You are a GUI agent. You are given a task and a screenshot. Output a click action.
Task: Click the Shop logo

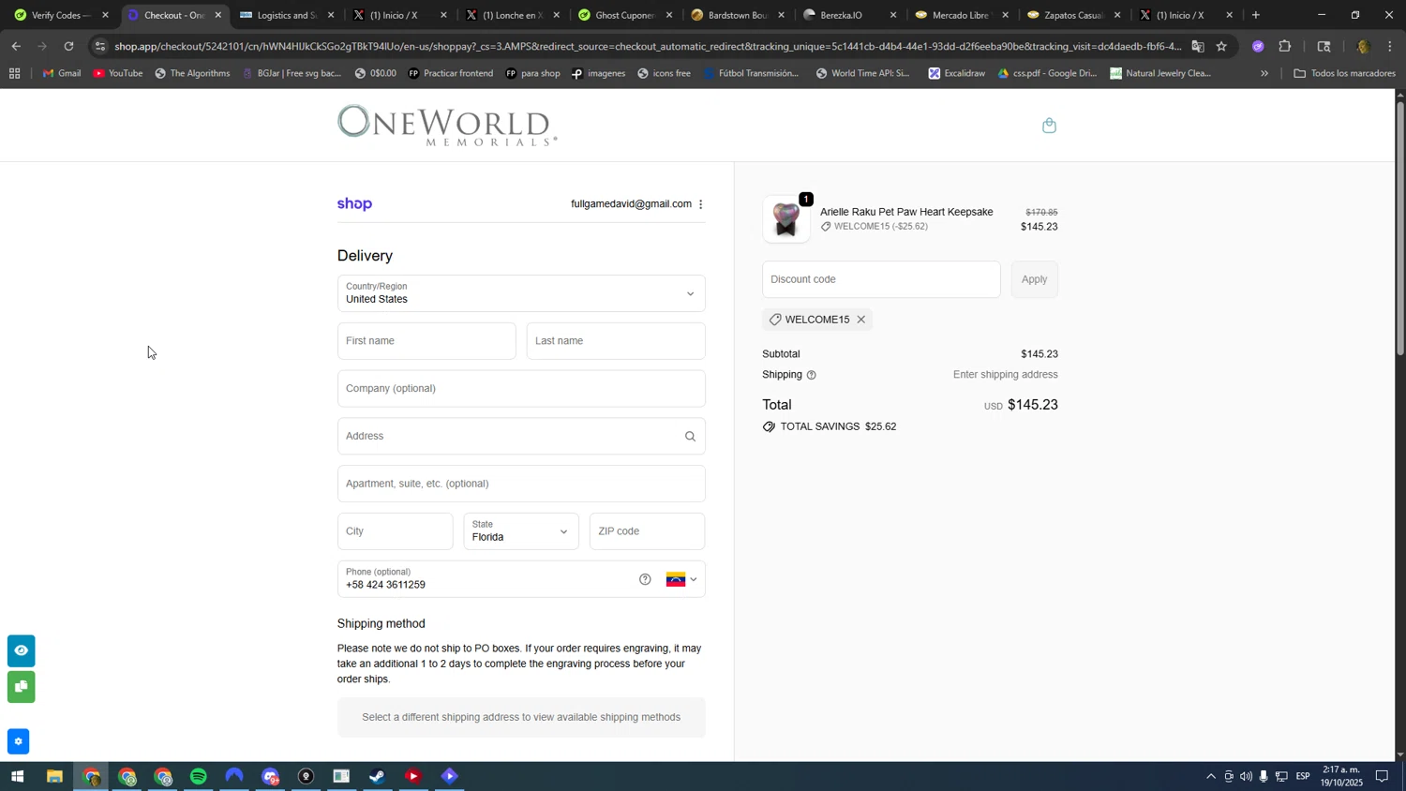tap(354, 204)
